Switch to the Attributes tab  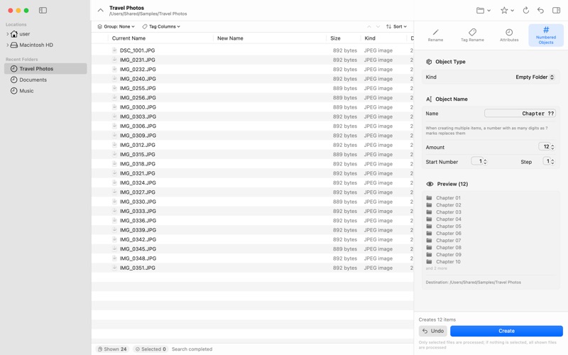[509, 35]
